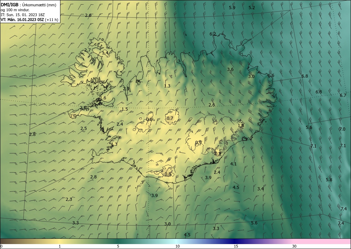
Task: Click the 0 tick label on the color scale
Action: click(x=1, y=246)
